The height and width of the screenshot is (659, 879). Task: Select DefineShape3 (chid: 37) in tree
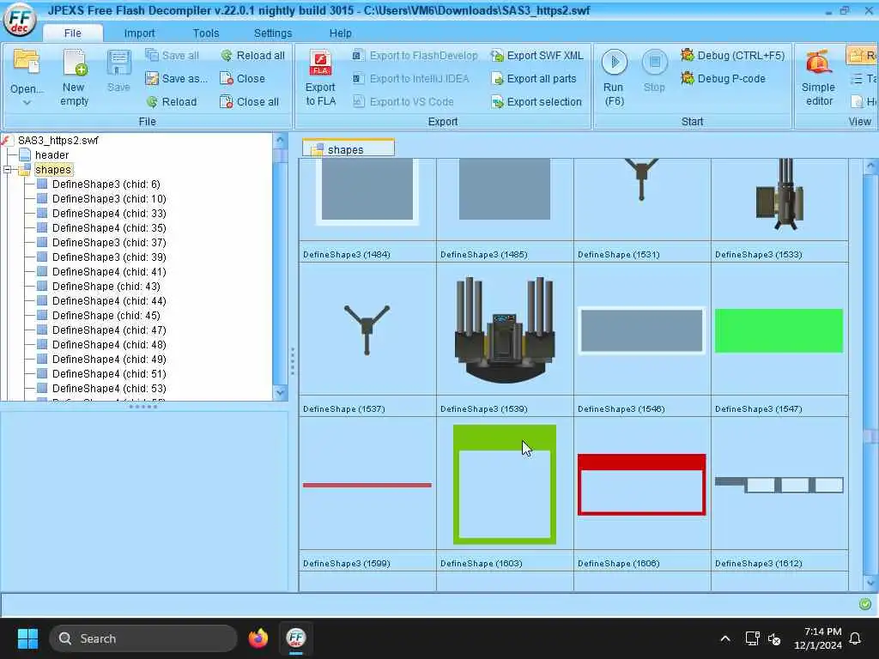109,242
